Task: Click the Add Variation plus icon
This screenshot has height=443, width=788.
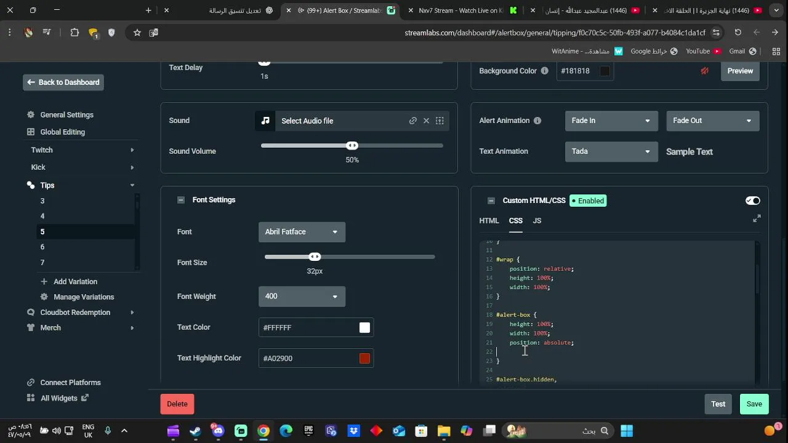Action: (x=44, y=282)
